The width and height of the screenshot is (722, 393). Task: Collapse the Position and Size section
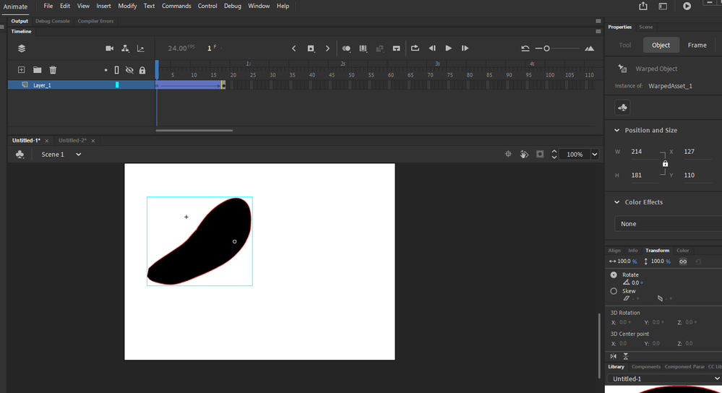tap(616, 131)
